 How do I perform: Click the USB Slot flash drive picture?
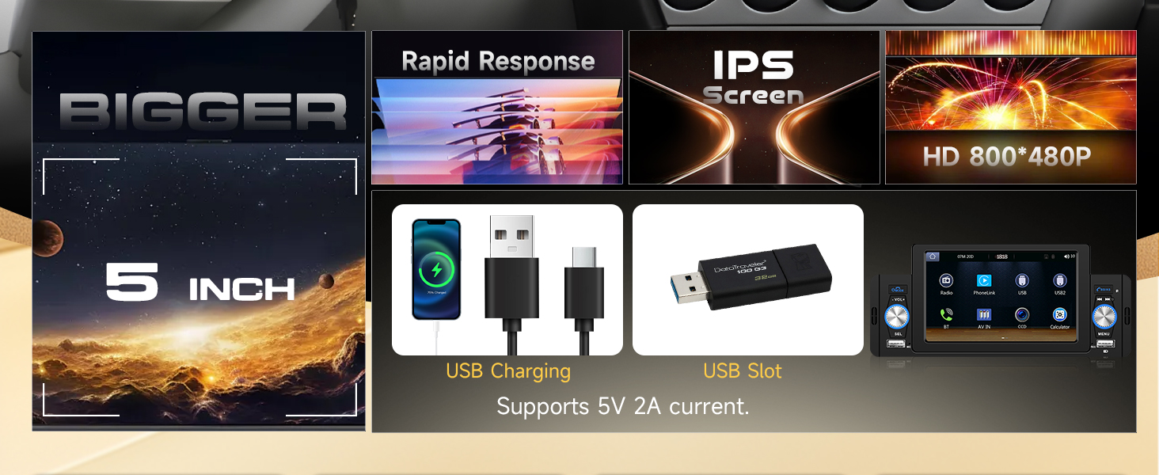748,279
